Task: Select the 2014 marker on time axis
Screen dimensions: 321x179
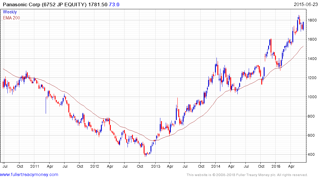Action: click(216, 166)
